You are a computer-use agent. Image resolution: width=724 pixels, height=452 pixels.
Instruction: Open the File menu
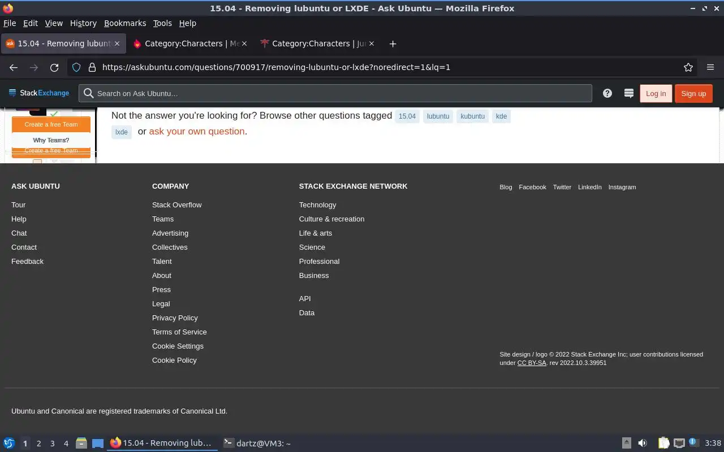click(10, 23)
